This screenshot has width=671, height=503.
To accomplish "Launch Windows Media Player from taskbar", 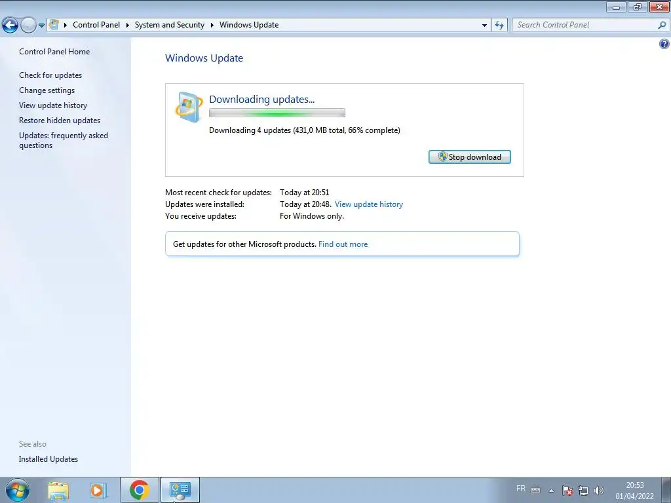I will point(98,490).
